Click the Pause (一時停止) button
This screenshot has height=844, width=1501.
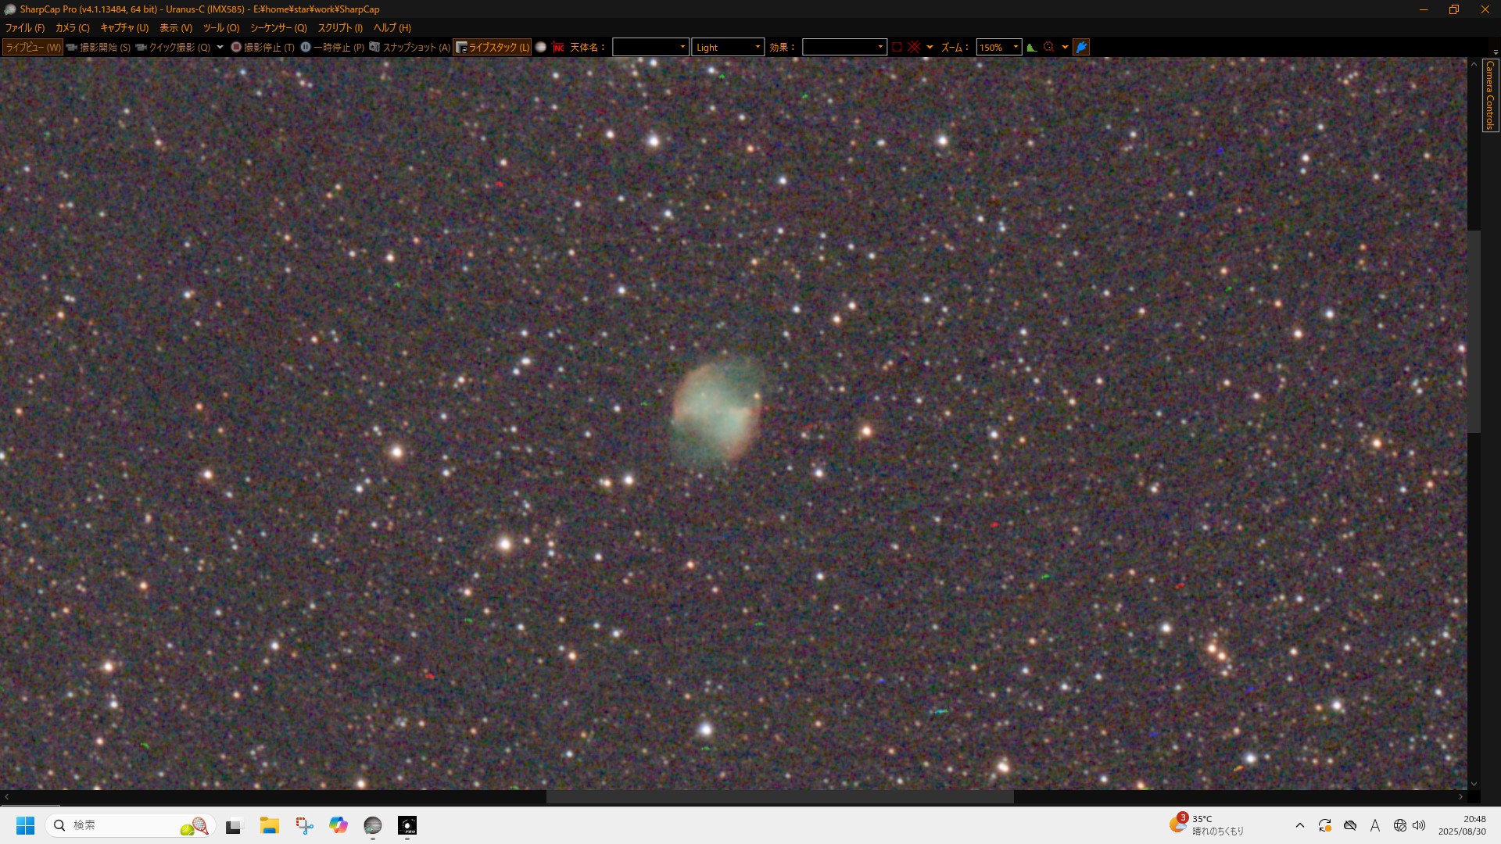332,47
